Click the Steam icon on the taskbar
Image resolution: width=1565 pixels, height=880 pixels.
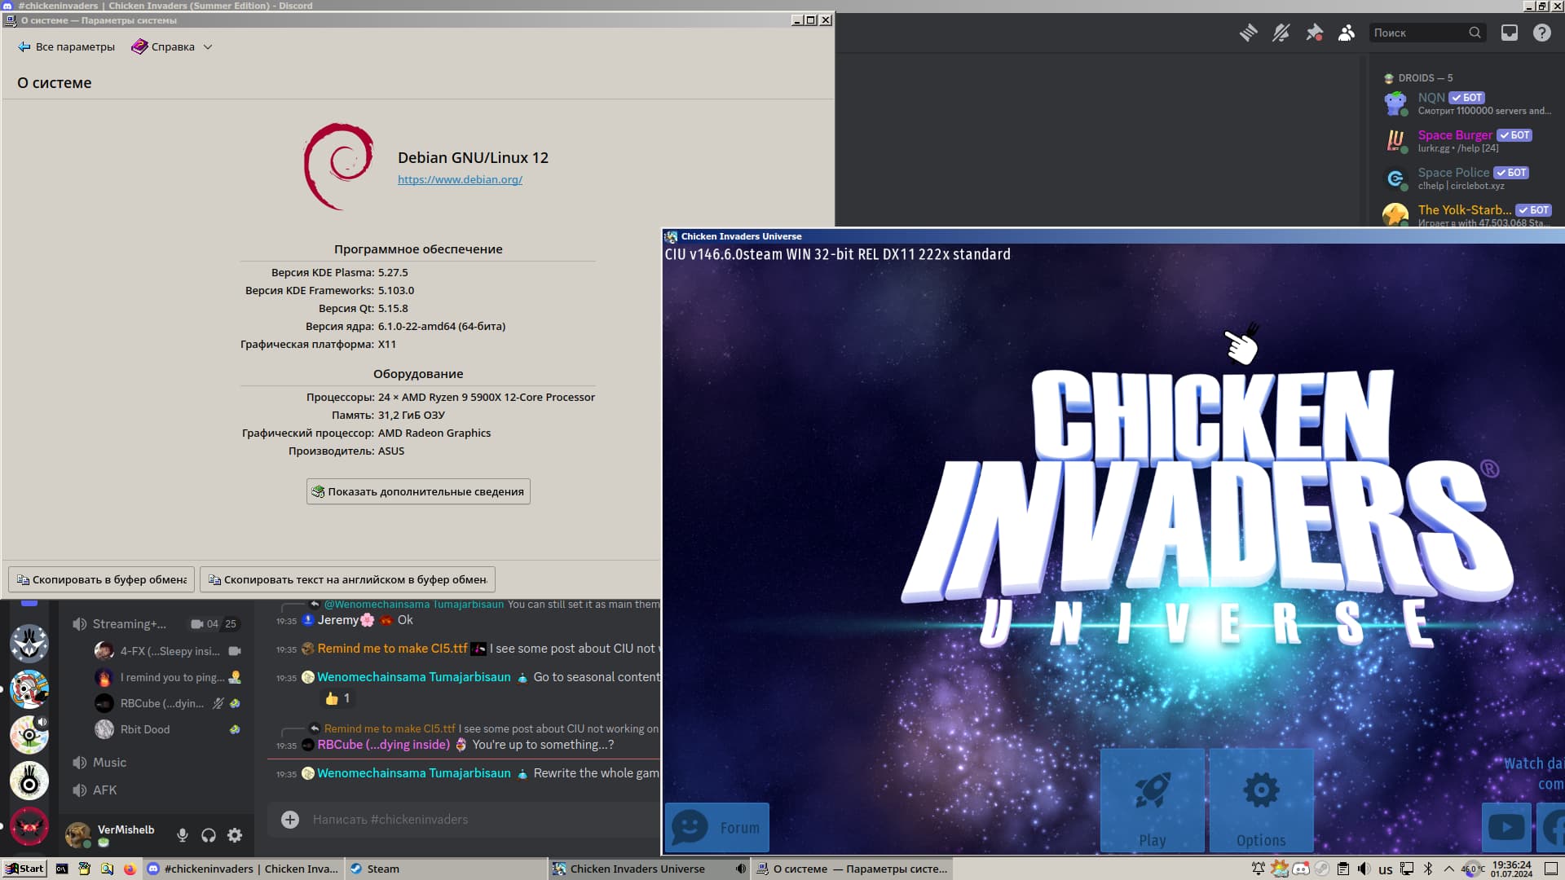(x=358, y=869)
